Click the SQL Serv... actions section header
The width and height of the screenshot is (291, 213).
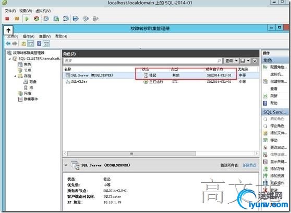(x=274, y=112)
